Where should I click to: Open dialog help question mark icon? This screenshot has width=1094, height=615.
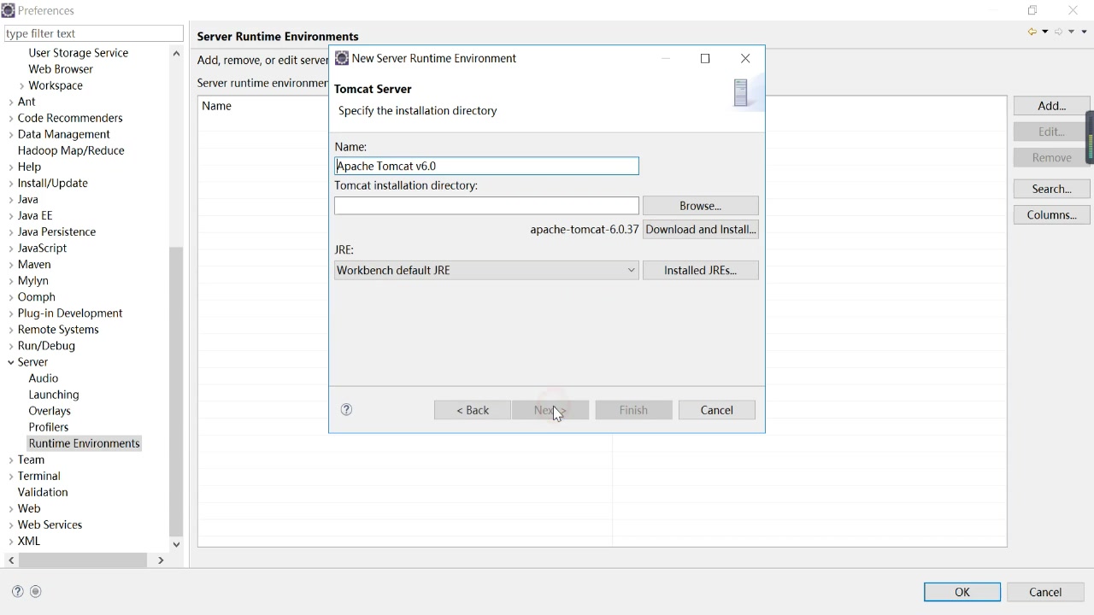point(346,410)
